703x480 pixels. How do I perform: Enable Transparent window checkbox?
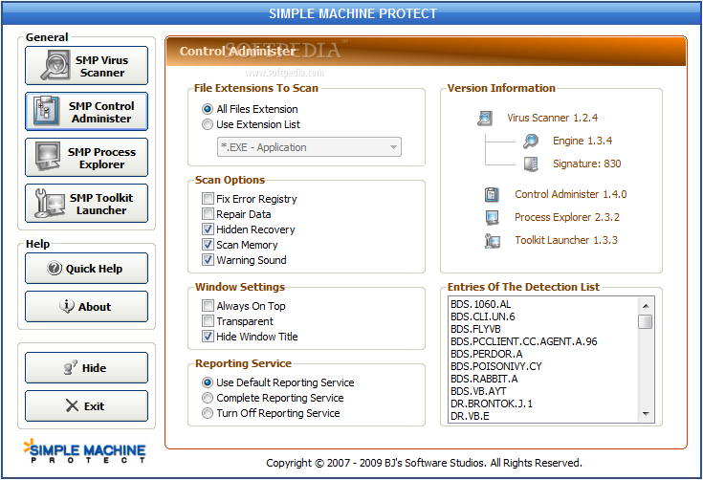click(208, 321)
